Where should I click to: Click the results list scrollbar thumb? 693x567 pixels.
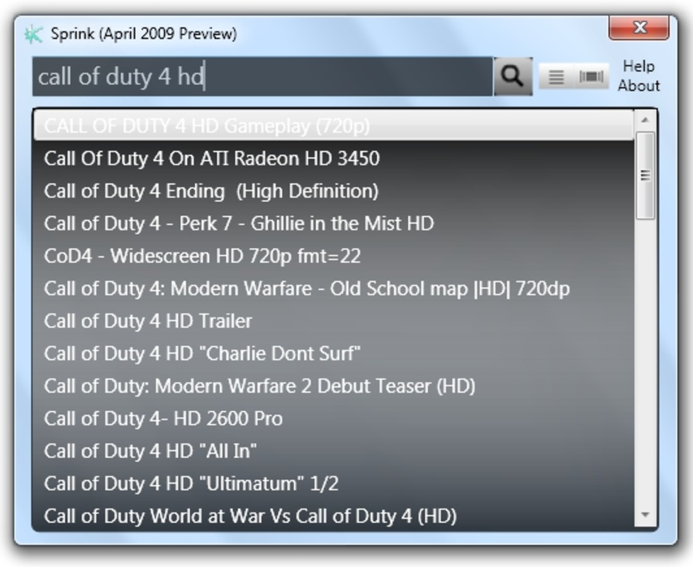(x=645, y=175)
